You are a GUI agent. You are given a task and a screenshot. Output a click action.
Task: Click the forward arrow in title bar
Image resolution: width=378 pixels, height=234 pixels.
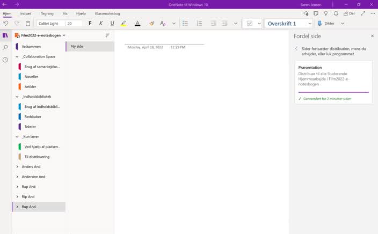[x=17, y=4]
